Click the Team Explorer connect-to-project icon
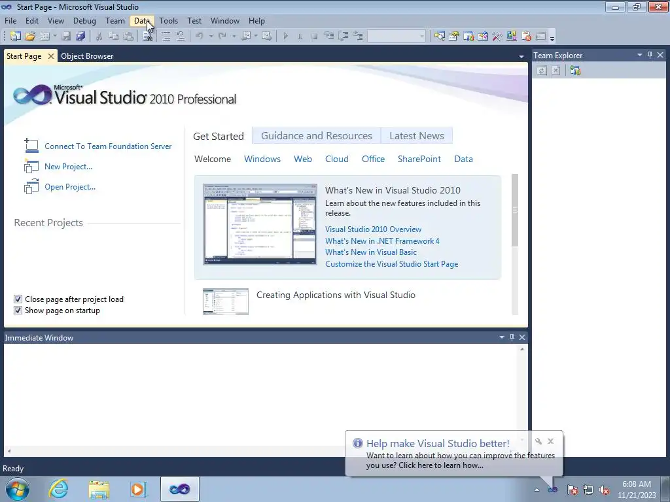The image size is (670, 502). point(575,71)
